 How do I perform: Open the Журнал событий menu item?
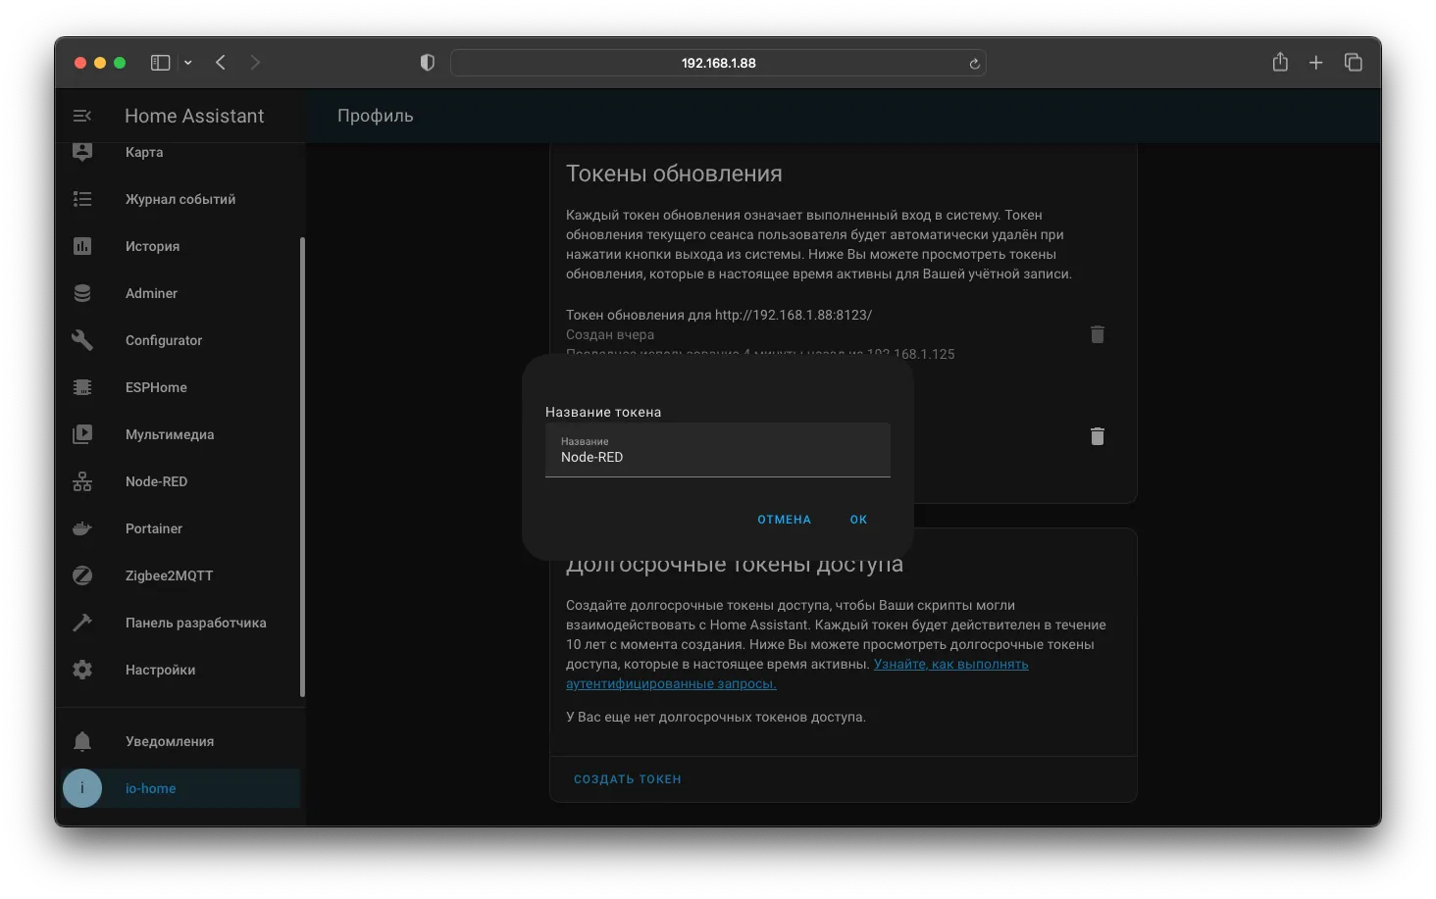pyautogui.click(x=180, y=199)
